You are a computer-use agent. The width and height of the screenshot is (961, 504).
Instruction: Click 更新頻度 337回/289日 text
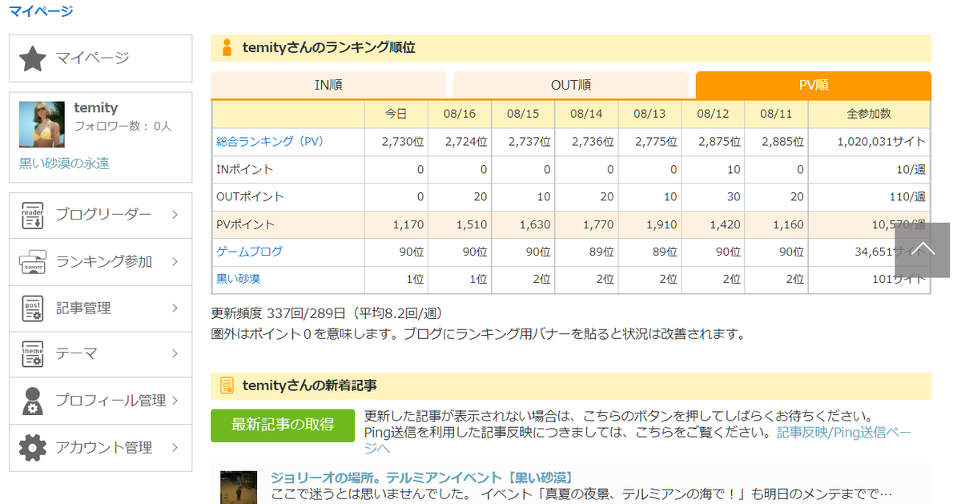point(327,313)
